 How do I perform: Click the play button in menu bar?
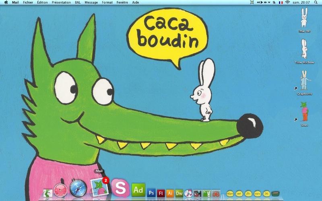pos(262,2)
